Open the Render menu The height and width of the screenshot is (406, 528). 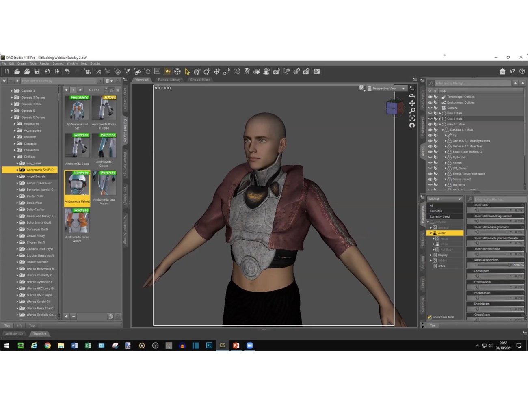pyautogui.click(x=44, y=63)
